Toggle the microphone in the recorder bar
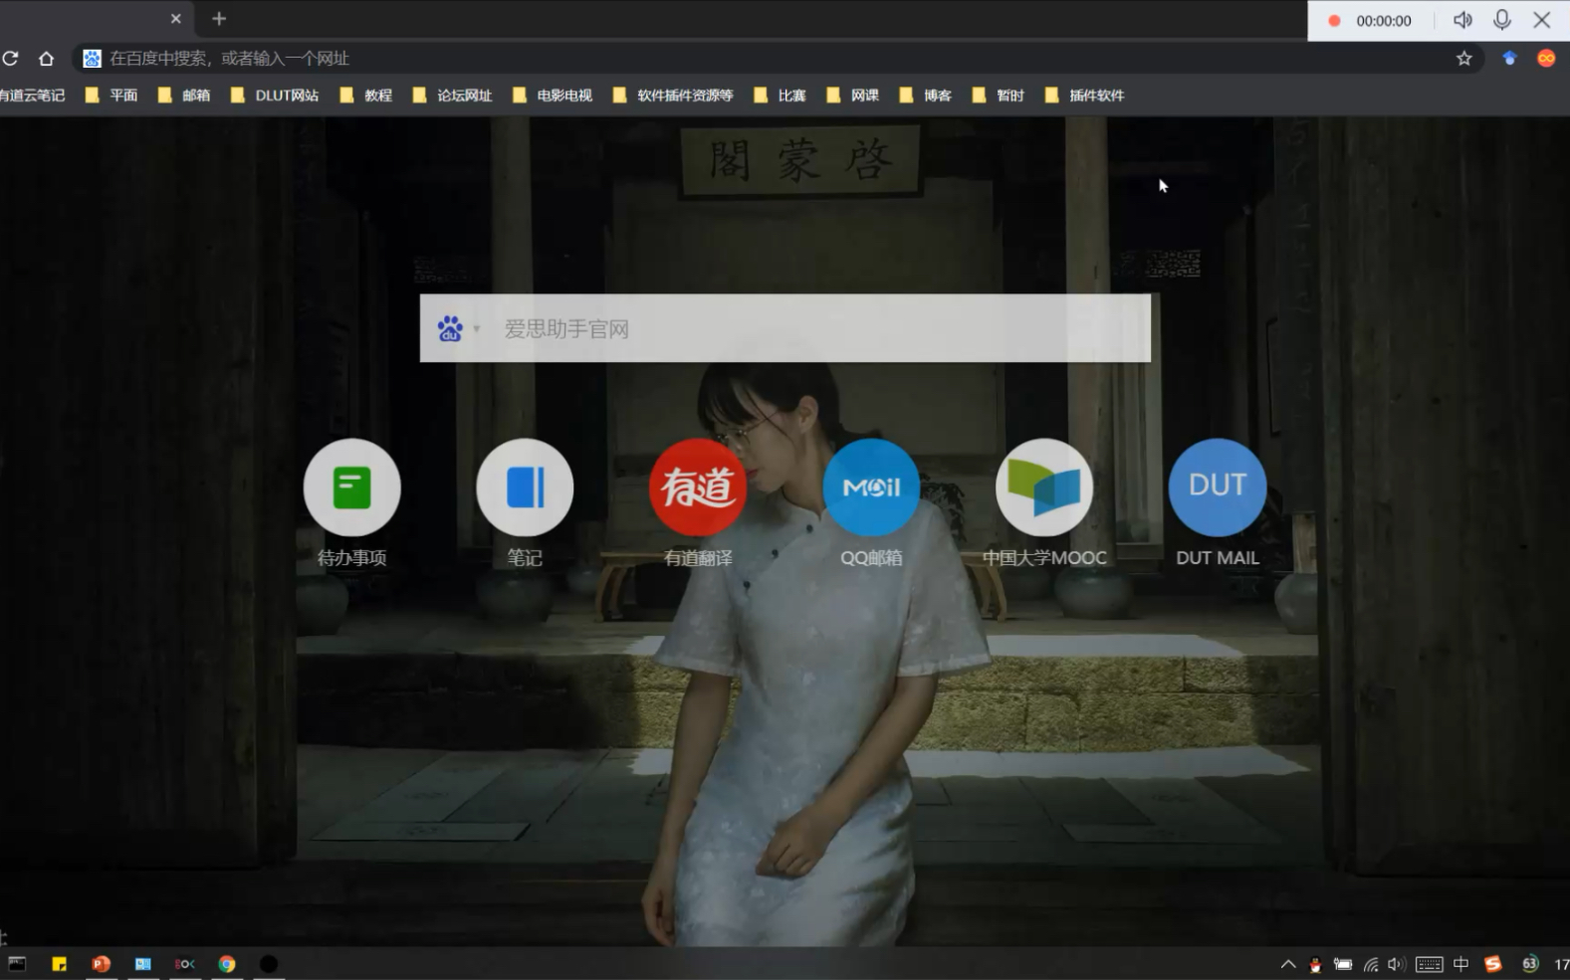The image size is (1570, 980). (x=1502, y=20)
